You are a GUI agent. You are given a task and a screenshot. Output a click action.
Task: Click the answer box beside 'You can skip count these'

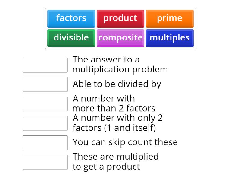point(45,143)
